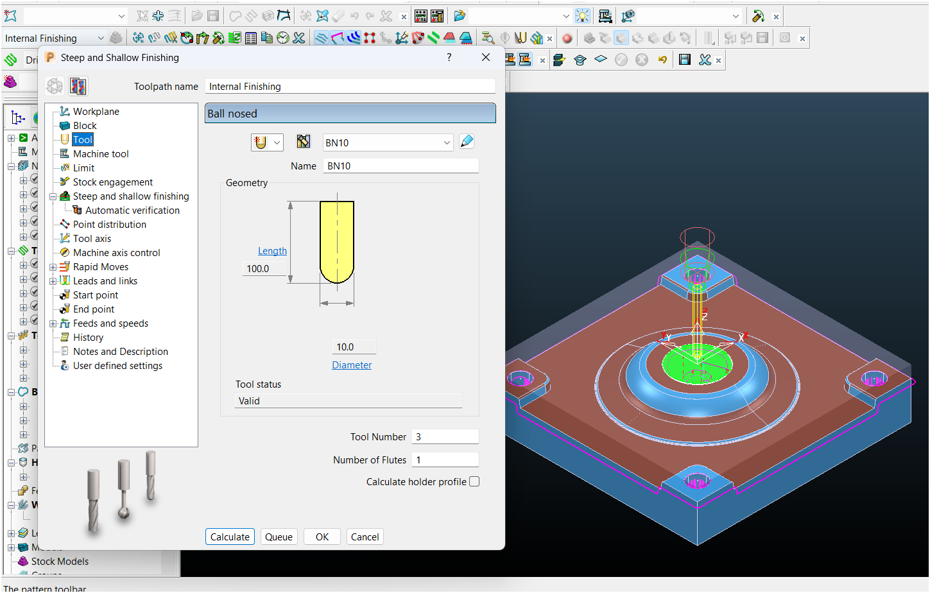Image resolution: width=930 pixels, height=593 pixels.
Task: Open the create-tool type dropdown arrow
Action: (x=277, y=142)
